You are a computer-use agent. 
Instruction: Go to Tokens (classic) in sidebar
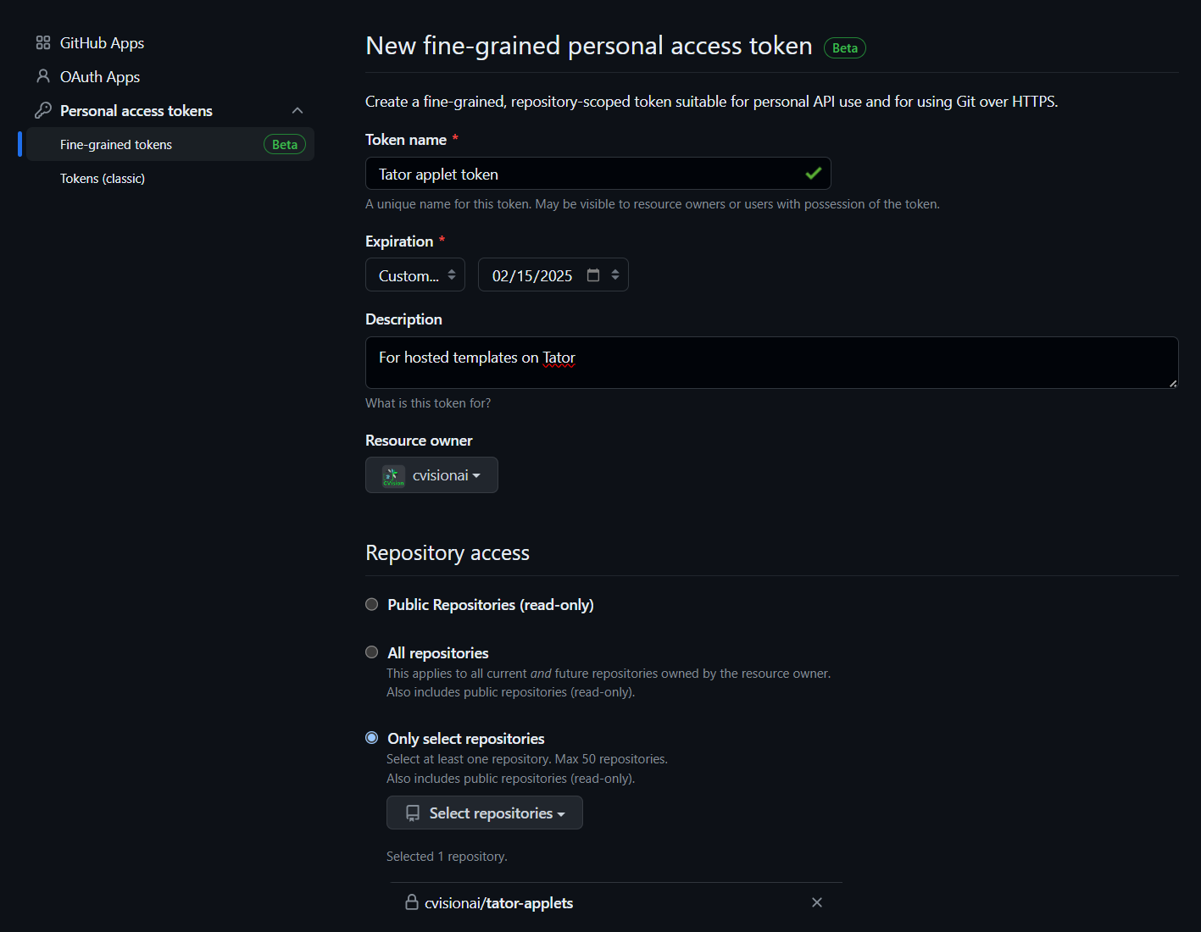click(x=103, y=179)
